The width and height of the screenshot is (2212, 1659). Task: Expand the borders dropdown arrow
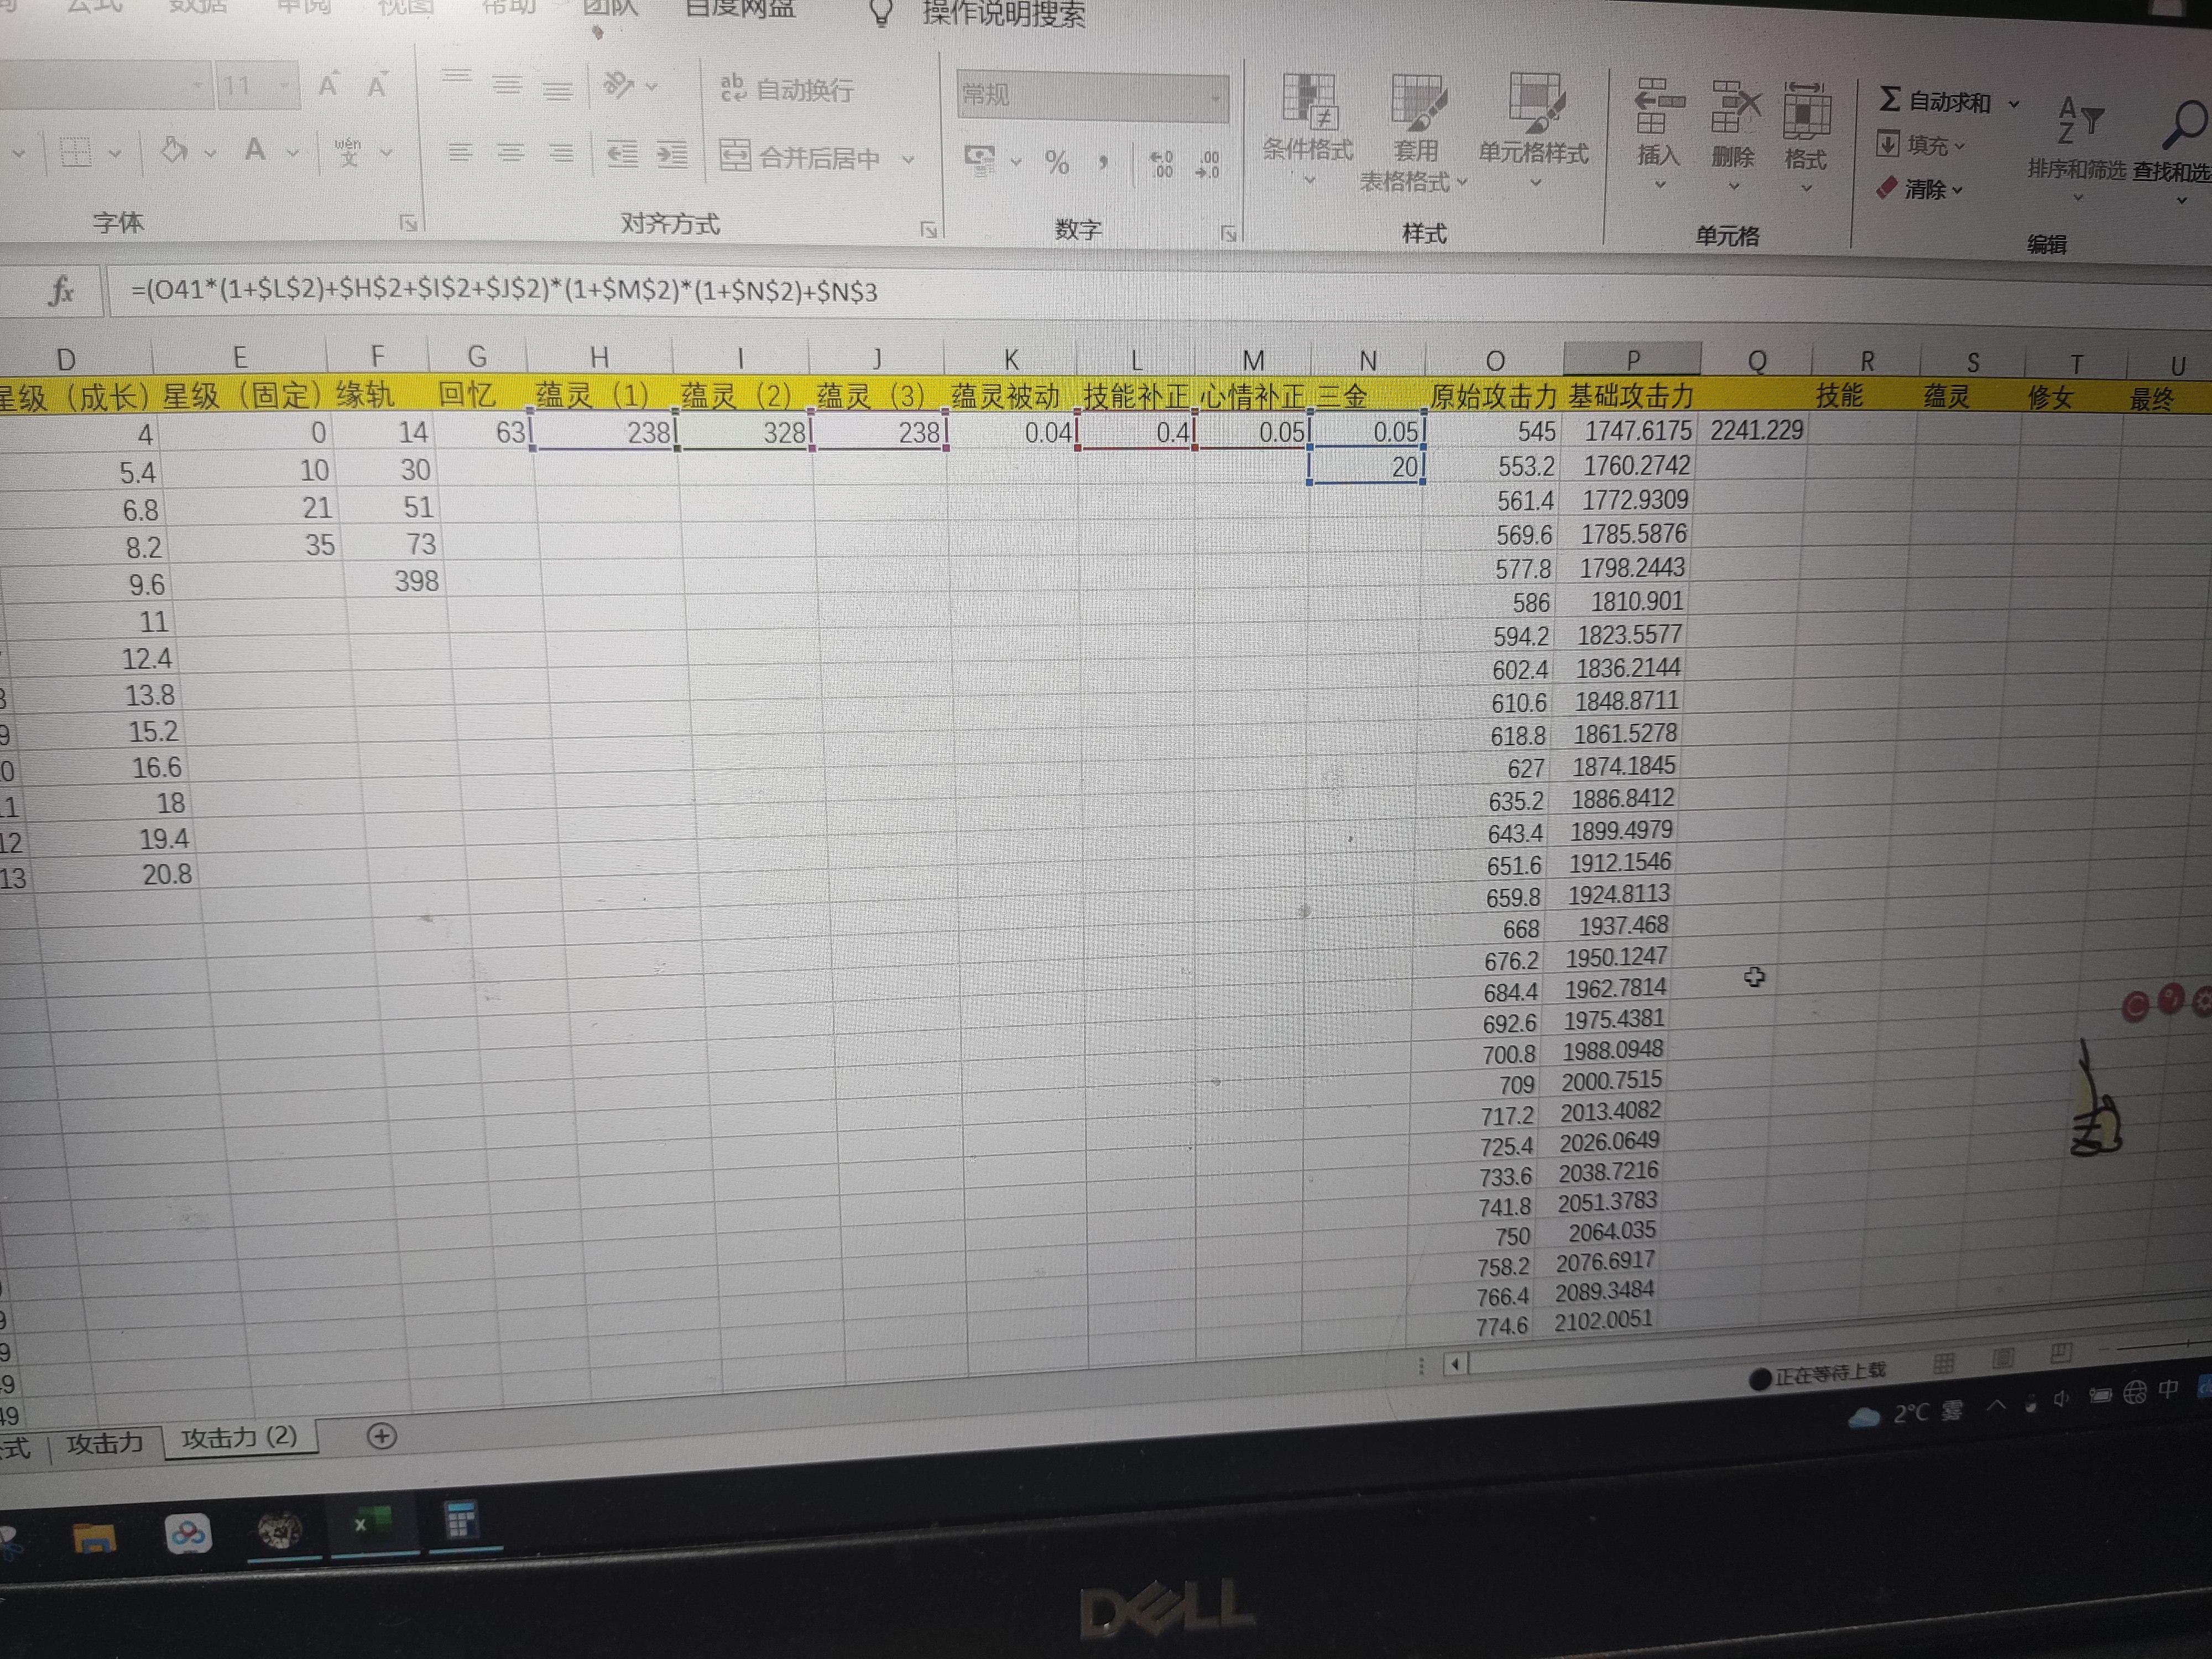115,153
